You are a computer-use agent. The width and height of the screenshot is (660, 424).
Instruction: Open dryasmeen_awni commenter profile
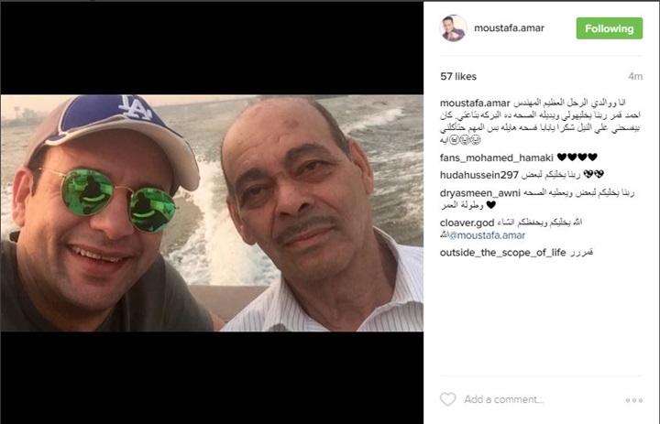point(479,193)
